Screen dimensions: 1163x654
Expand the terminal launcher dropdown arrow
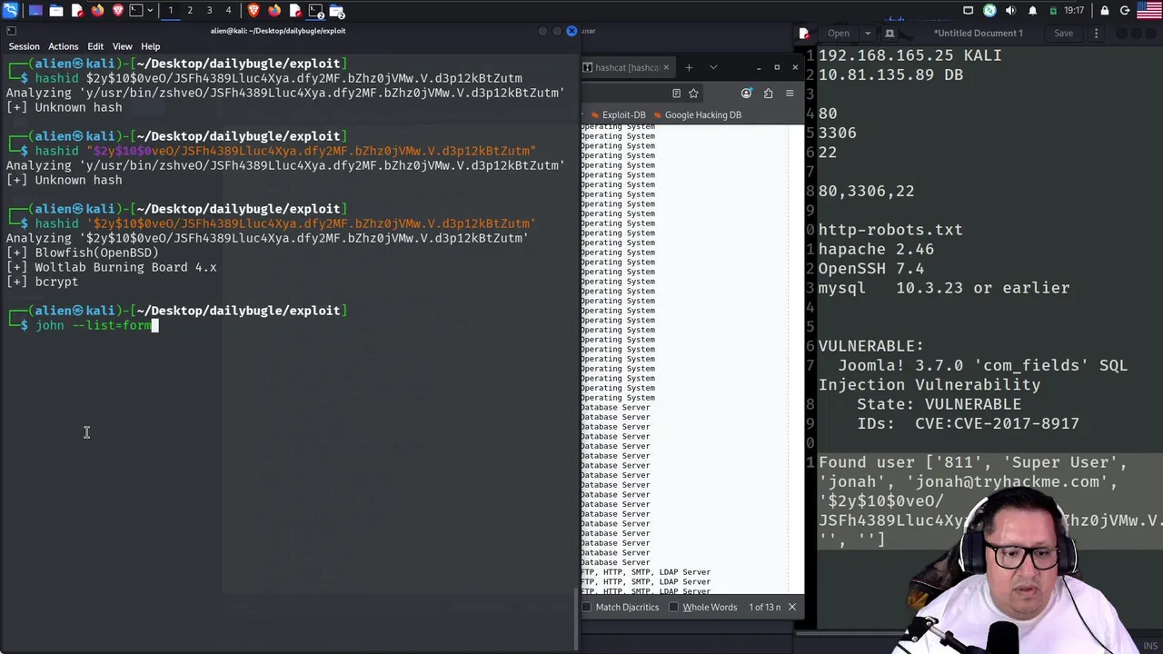(151, 10)
